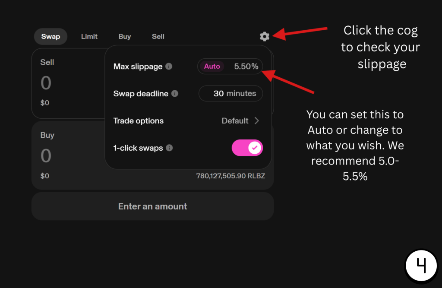
Task: Toggle the Auto slippage button
Action: pos(212,66)
